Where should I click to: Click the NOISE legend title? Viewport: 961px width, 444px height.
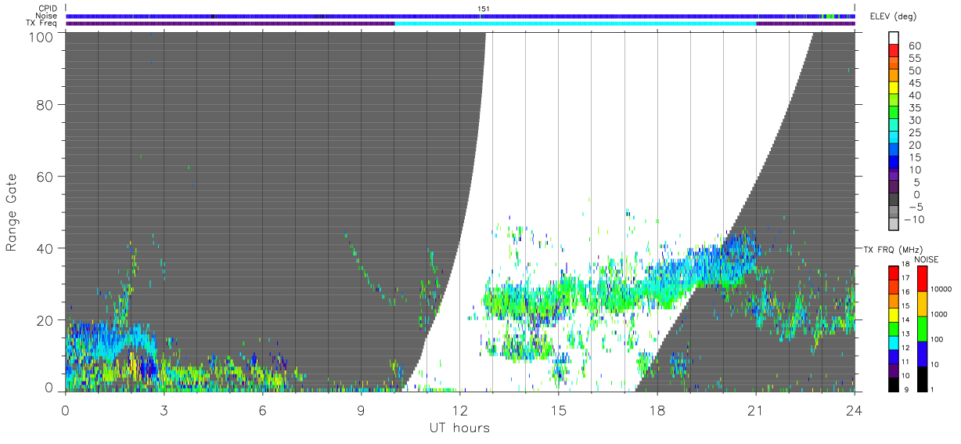tap(927, 259)
